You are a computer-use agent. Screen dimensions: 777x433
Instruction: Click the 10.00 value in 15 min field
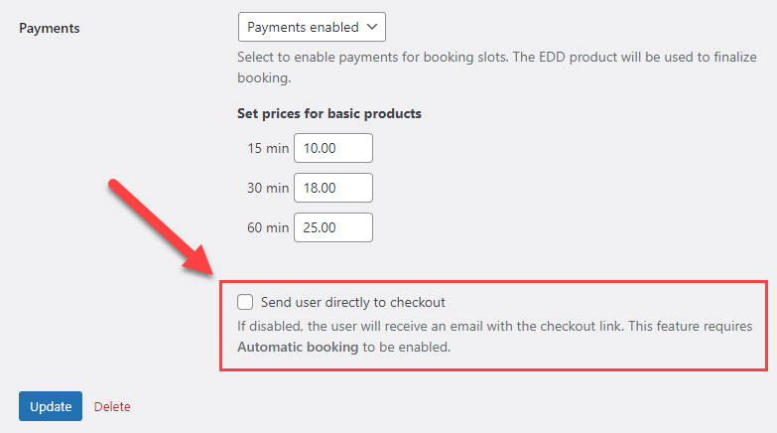pos(320,148)
